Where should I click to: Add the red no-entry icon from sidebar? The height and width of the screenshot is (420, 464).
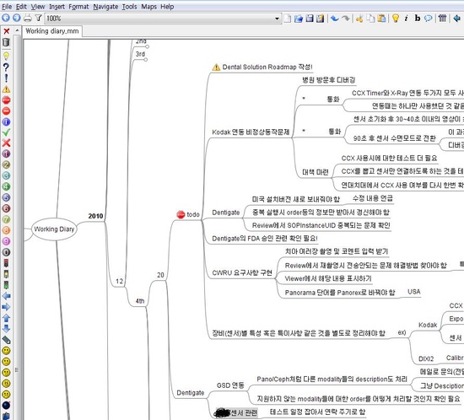pyautogui.click(x=6, y=111)
